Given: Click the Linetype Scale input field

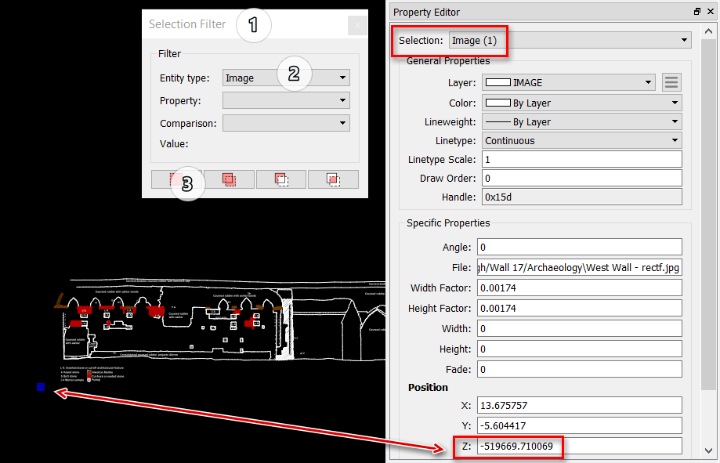Looking at the screenshot, I should coord(582,159).
